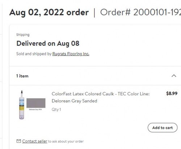Viewport: 181px width, 149px height.
Task: Click the Order# 2000101 number text
Action: click(x=140, y=12)
